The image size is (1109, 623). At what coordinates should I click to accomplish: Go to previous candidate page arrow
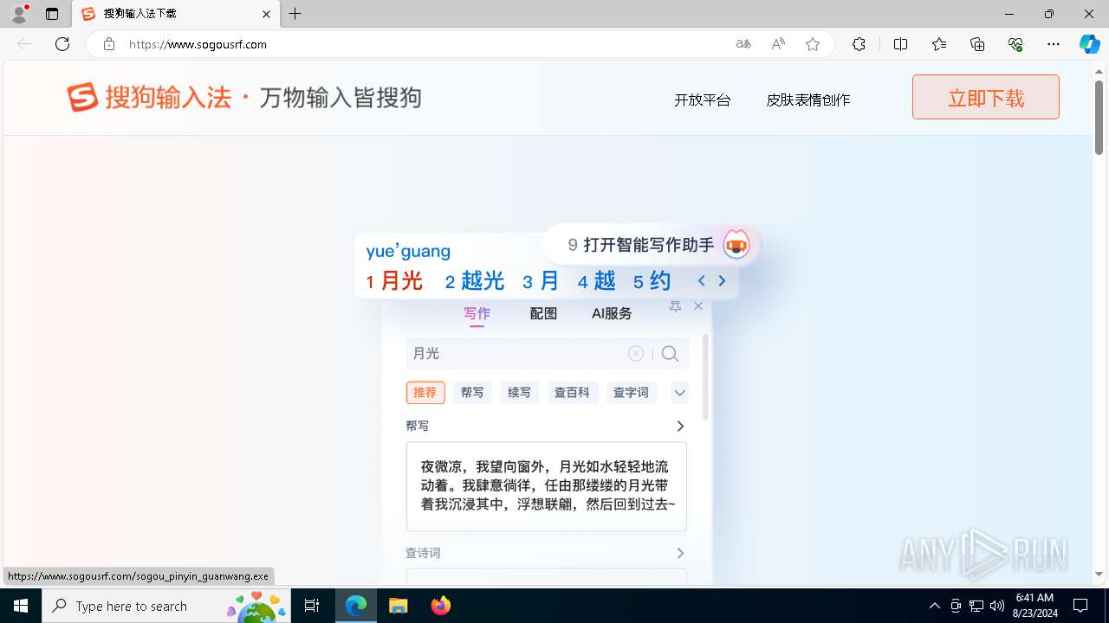702,280
